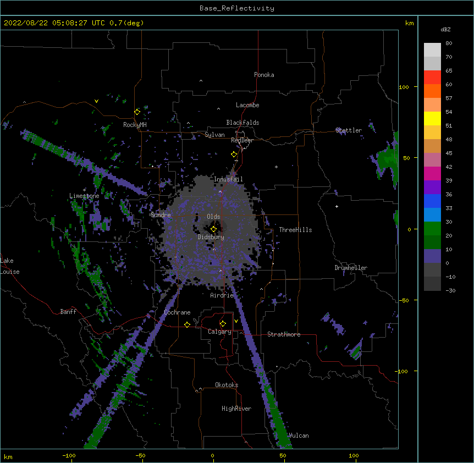Pick the red 60-65 dBZ legend swatch
The image size is (474, 463).
point(432,77)
